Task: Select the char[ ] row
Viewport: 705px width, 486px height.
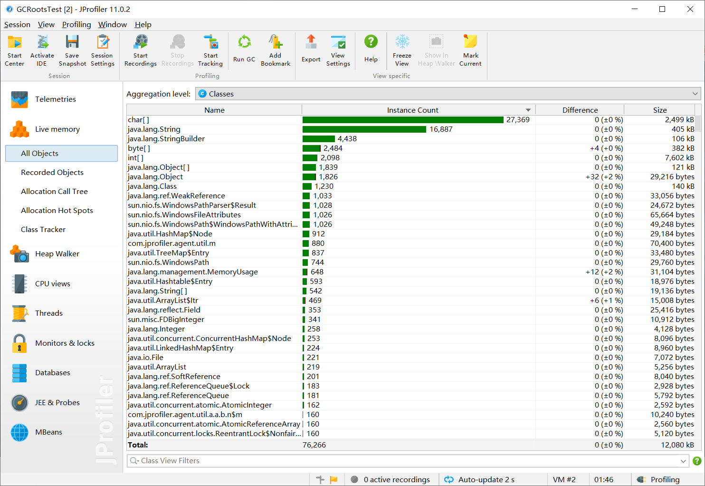Action: (411, 120)
